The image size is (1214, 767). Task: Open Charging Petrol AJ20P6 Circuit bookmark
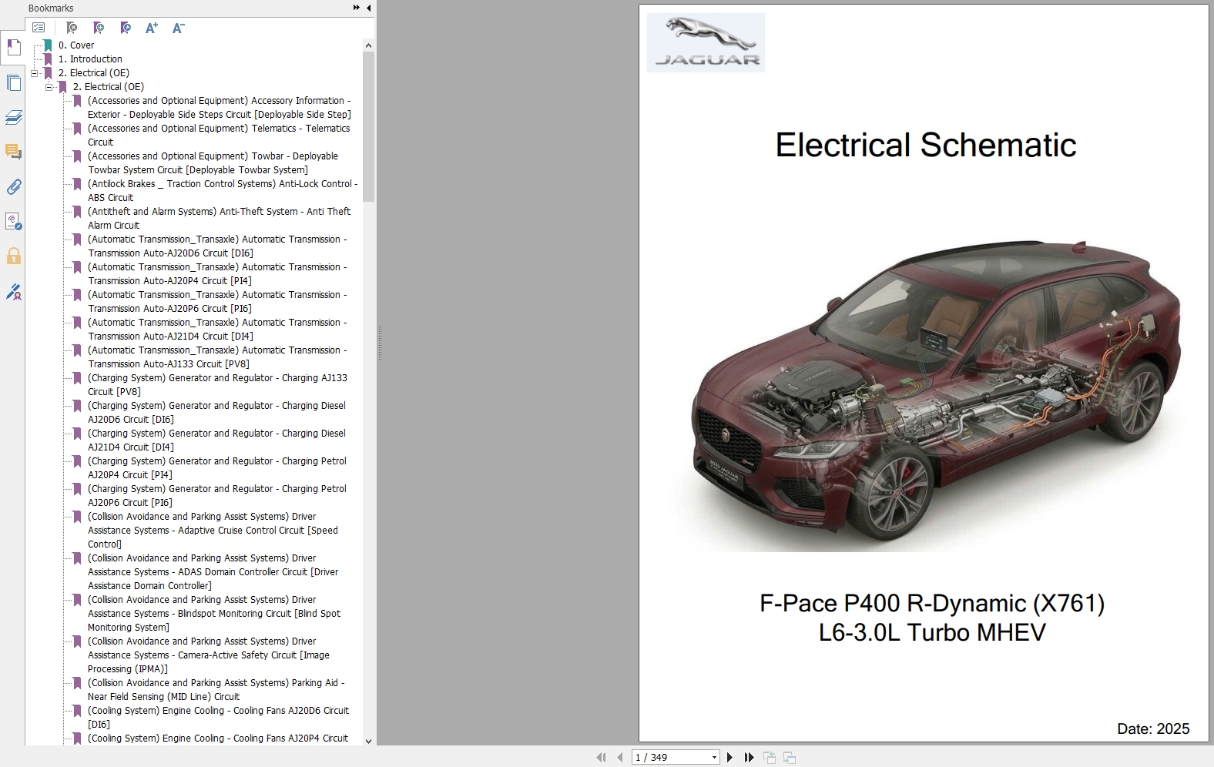click(x=217, y=496)
